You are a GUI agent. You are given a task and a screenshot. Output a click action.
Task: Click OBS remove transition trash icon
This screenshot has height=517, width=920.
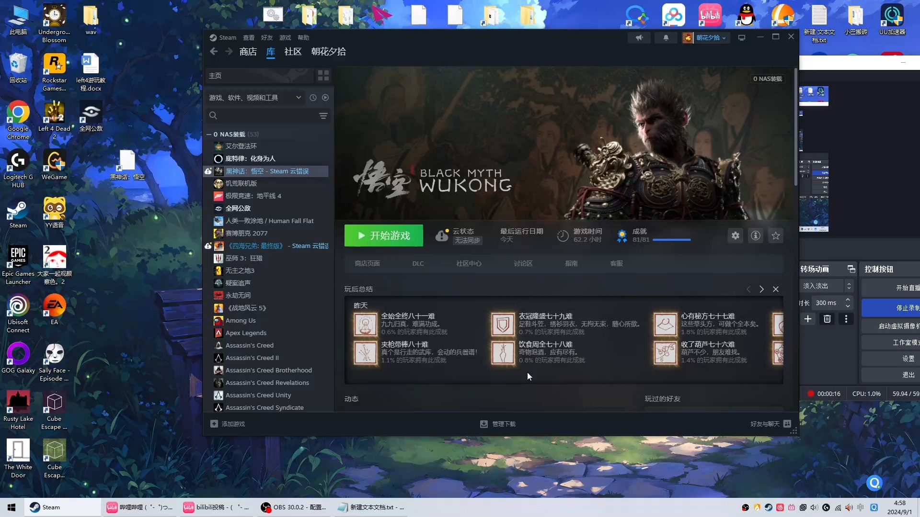click(x=827, y=319)
